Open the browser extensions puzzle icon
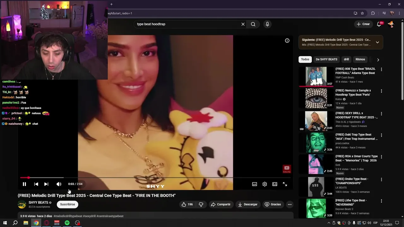The width and height of the screenshot is (404, 227). (373, 13)
